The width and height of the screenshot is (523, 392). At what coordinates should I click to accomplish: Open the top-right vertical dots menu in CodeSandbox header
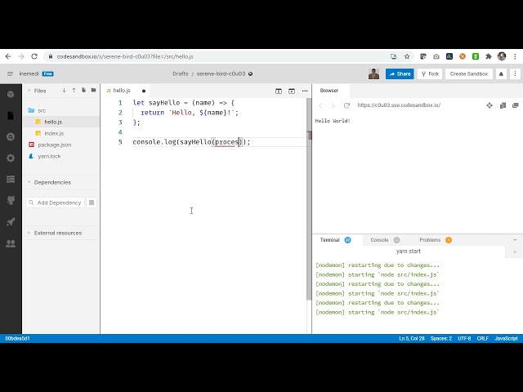click(515, 74)
